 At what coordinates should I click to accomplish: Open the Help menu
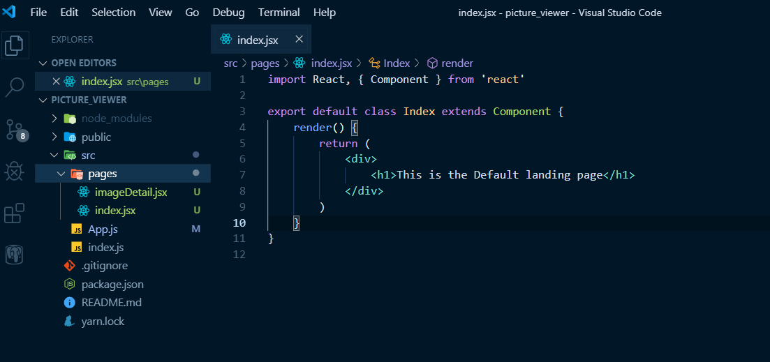325,13
